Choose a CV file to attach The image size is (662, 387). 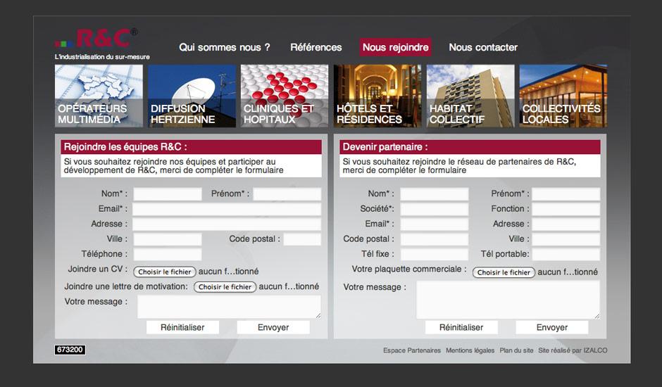[165, 272]
